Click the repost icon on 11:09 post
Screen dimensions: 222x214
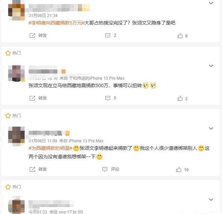(x=32, y=169)
